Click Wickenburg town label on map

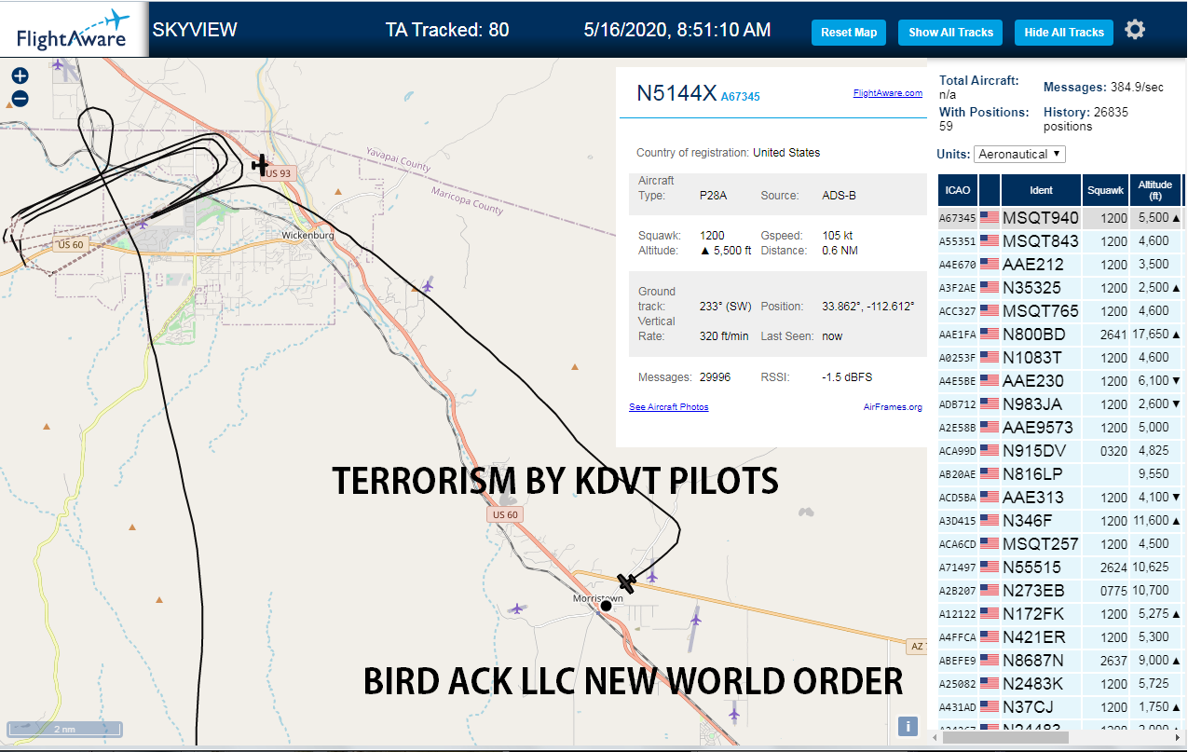pos(307,236)
